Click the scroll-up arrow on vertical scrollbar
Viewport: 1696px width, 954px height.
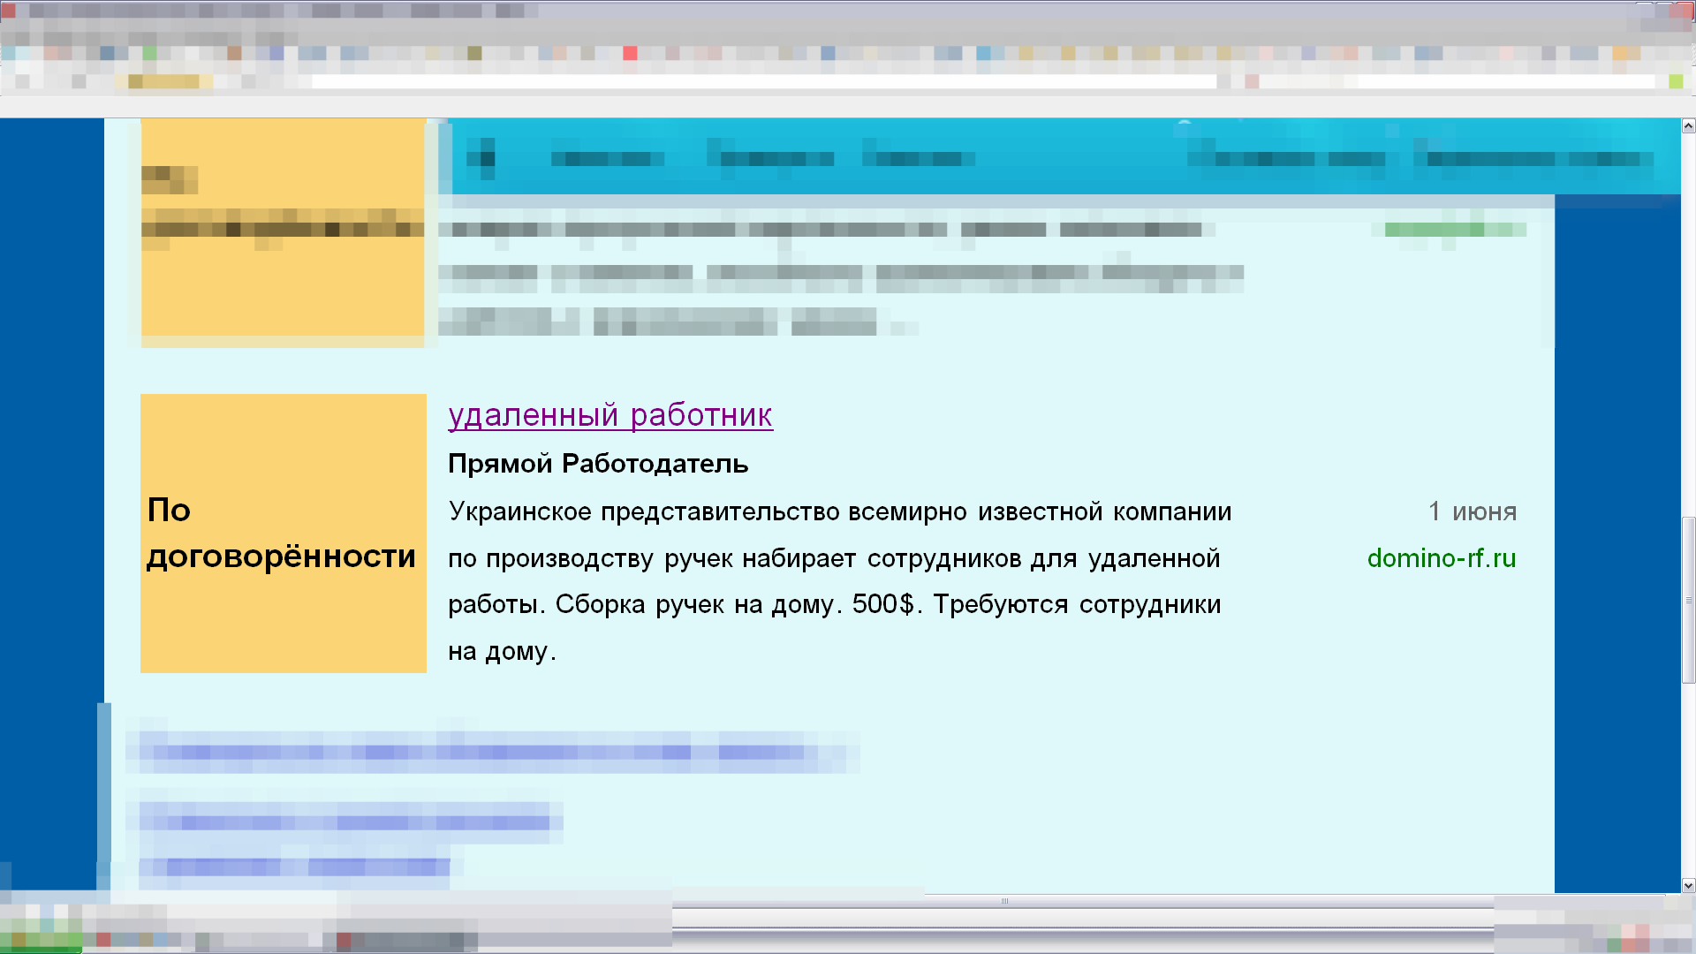click(1688, 126)
